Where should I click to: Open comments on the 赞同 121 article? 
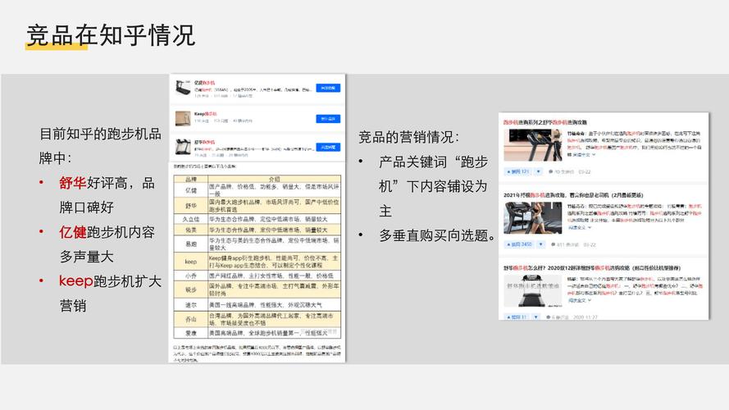562,171
